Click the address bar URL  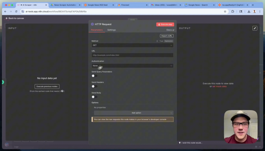56,12
